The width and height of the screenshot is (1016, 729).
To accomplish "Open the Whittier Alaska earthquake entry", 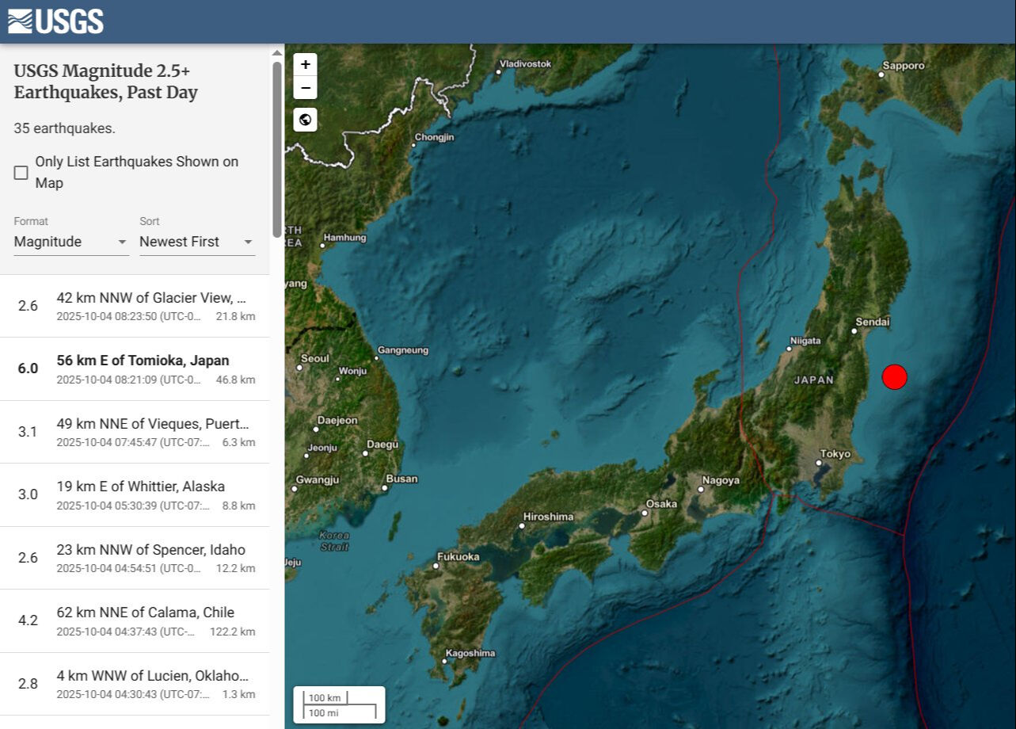I will (x=135, y=494).
